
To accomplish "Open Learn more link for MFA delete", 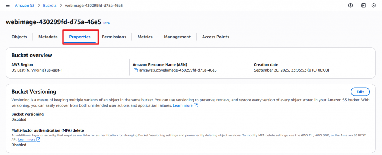I will [27, 140].
